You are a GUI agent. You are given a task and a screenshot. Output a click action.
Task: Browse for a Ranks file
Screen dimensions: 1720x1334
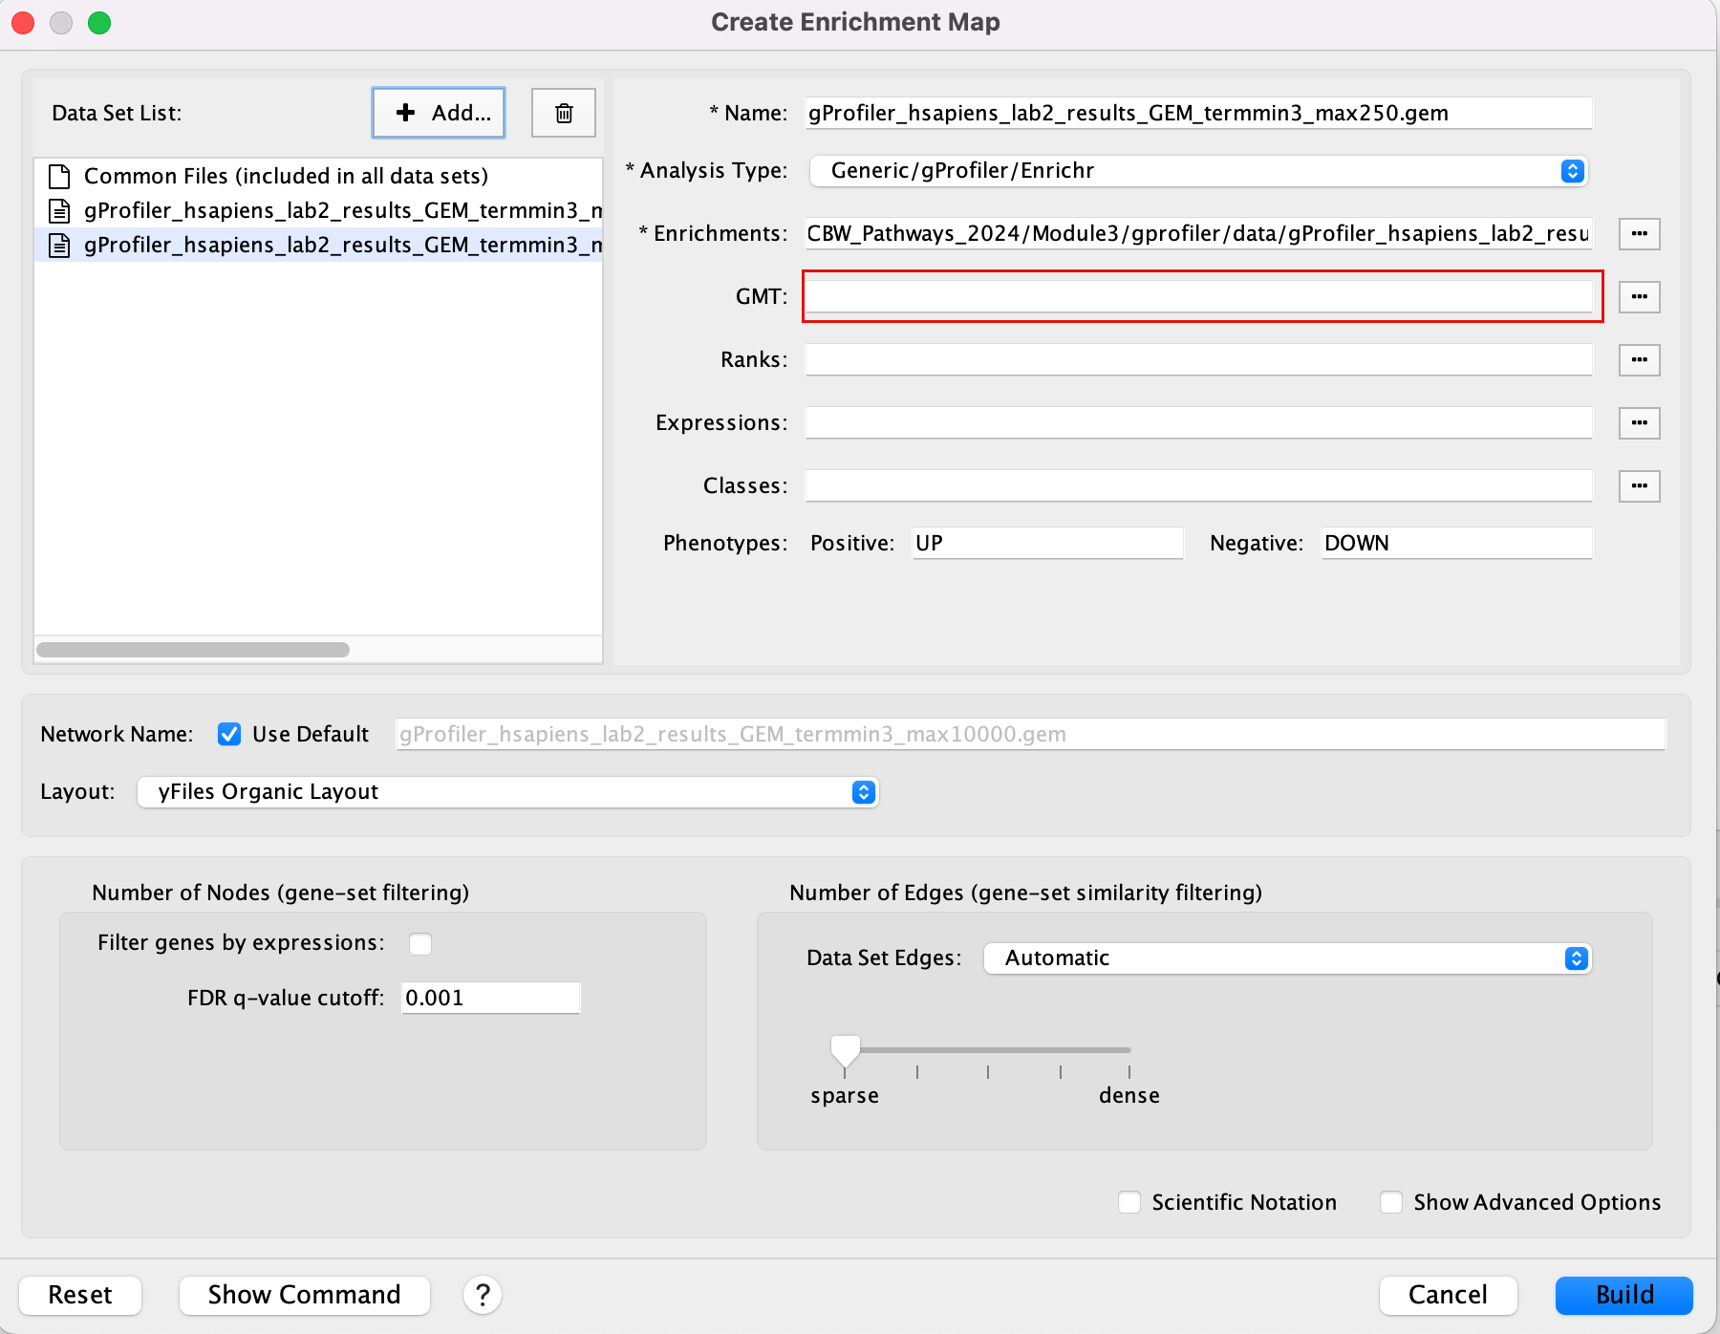pos(1639,360)
